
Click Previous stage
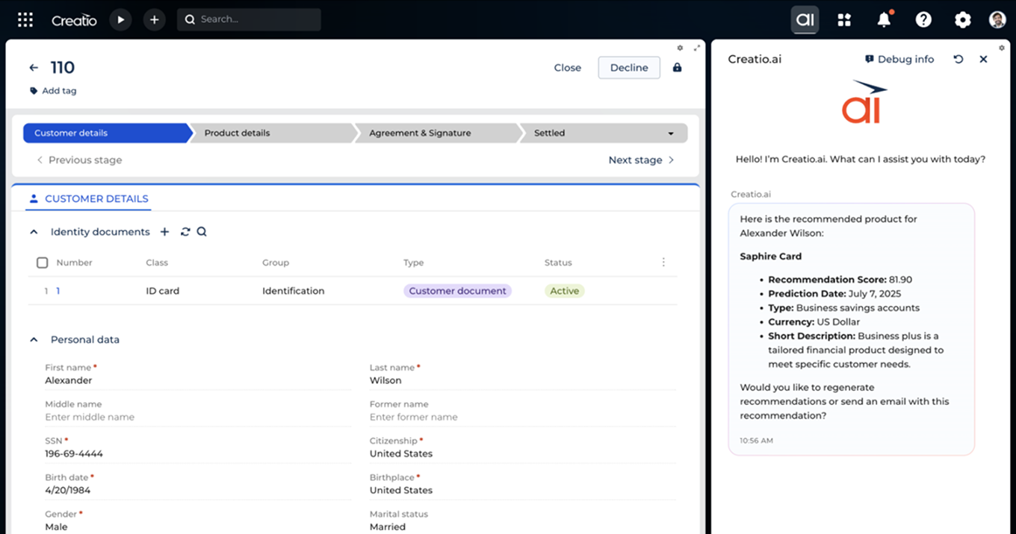click(79, 160)
